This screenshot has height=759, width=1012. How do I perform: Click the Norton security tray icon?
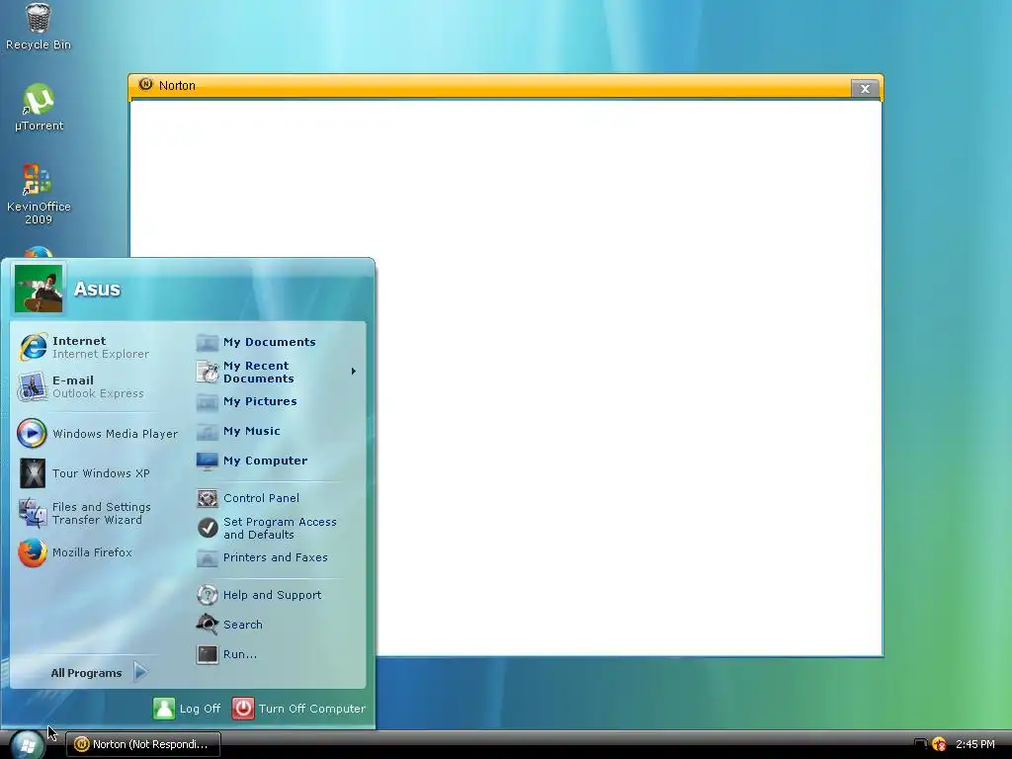coord(939,744)
